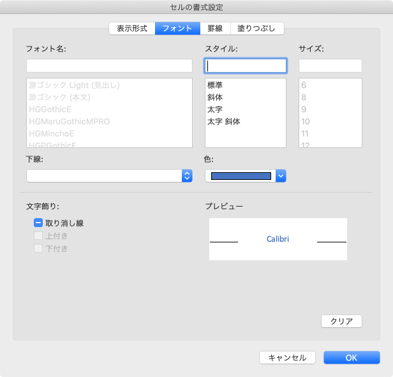393x377 pixels.
Task: Click the サイズ input field
Action: [330, 66]
